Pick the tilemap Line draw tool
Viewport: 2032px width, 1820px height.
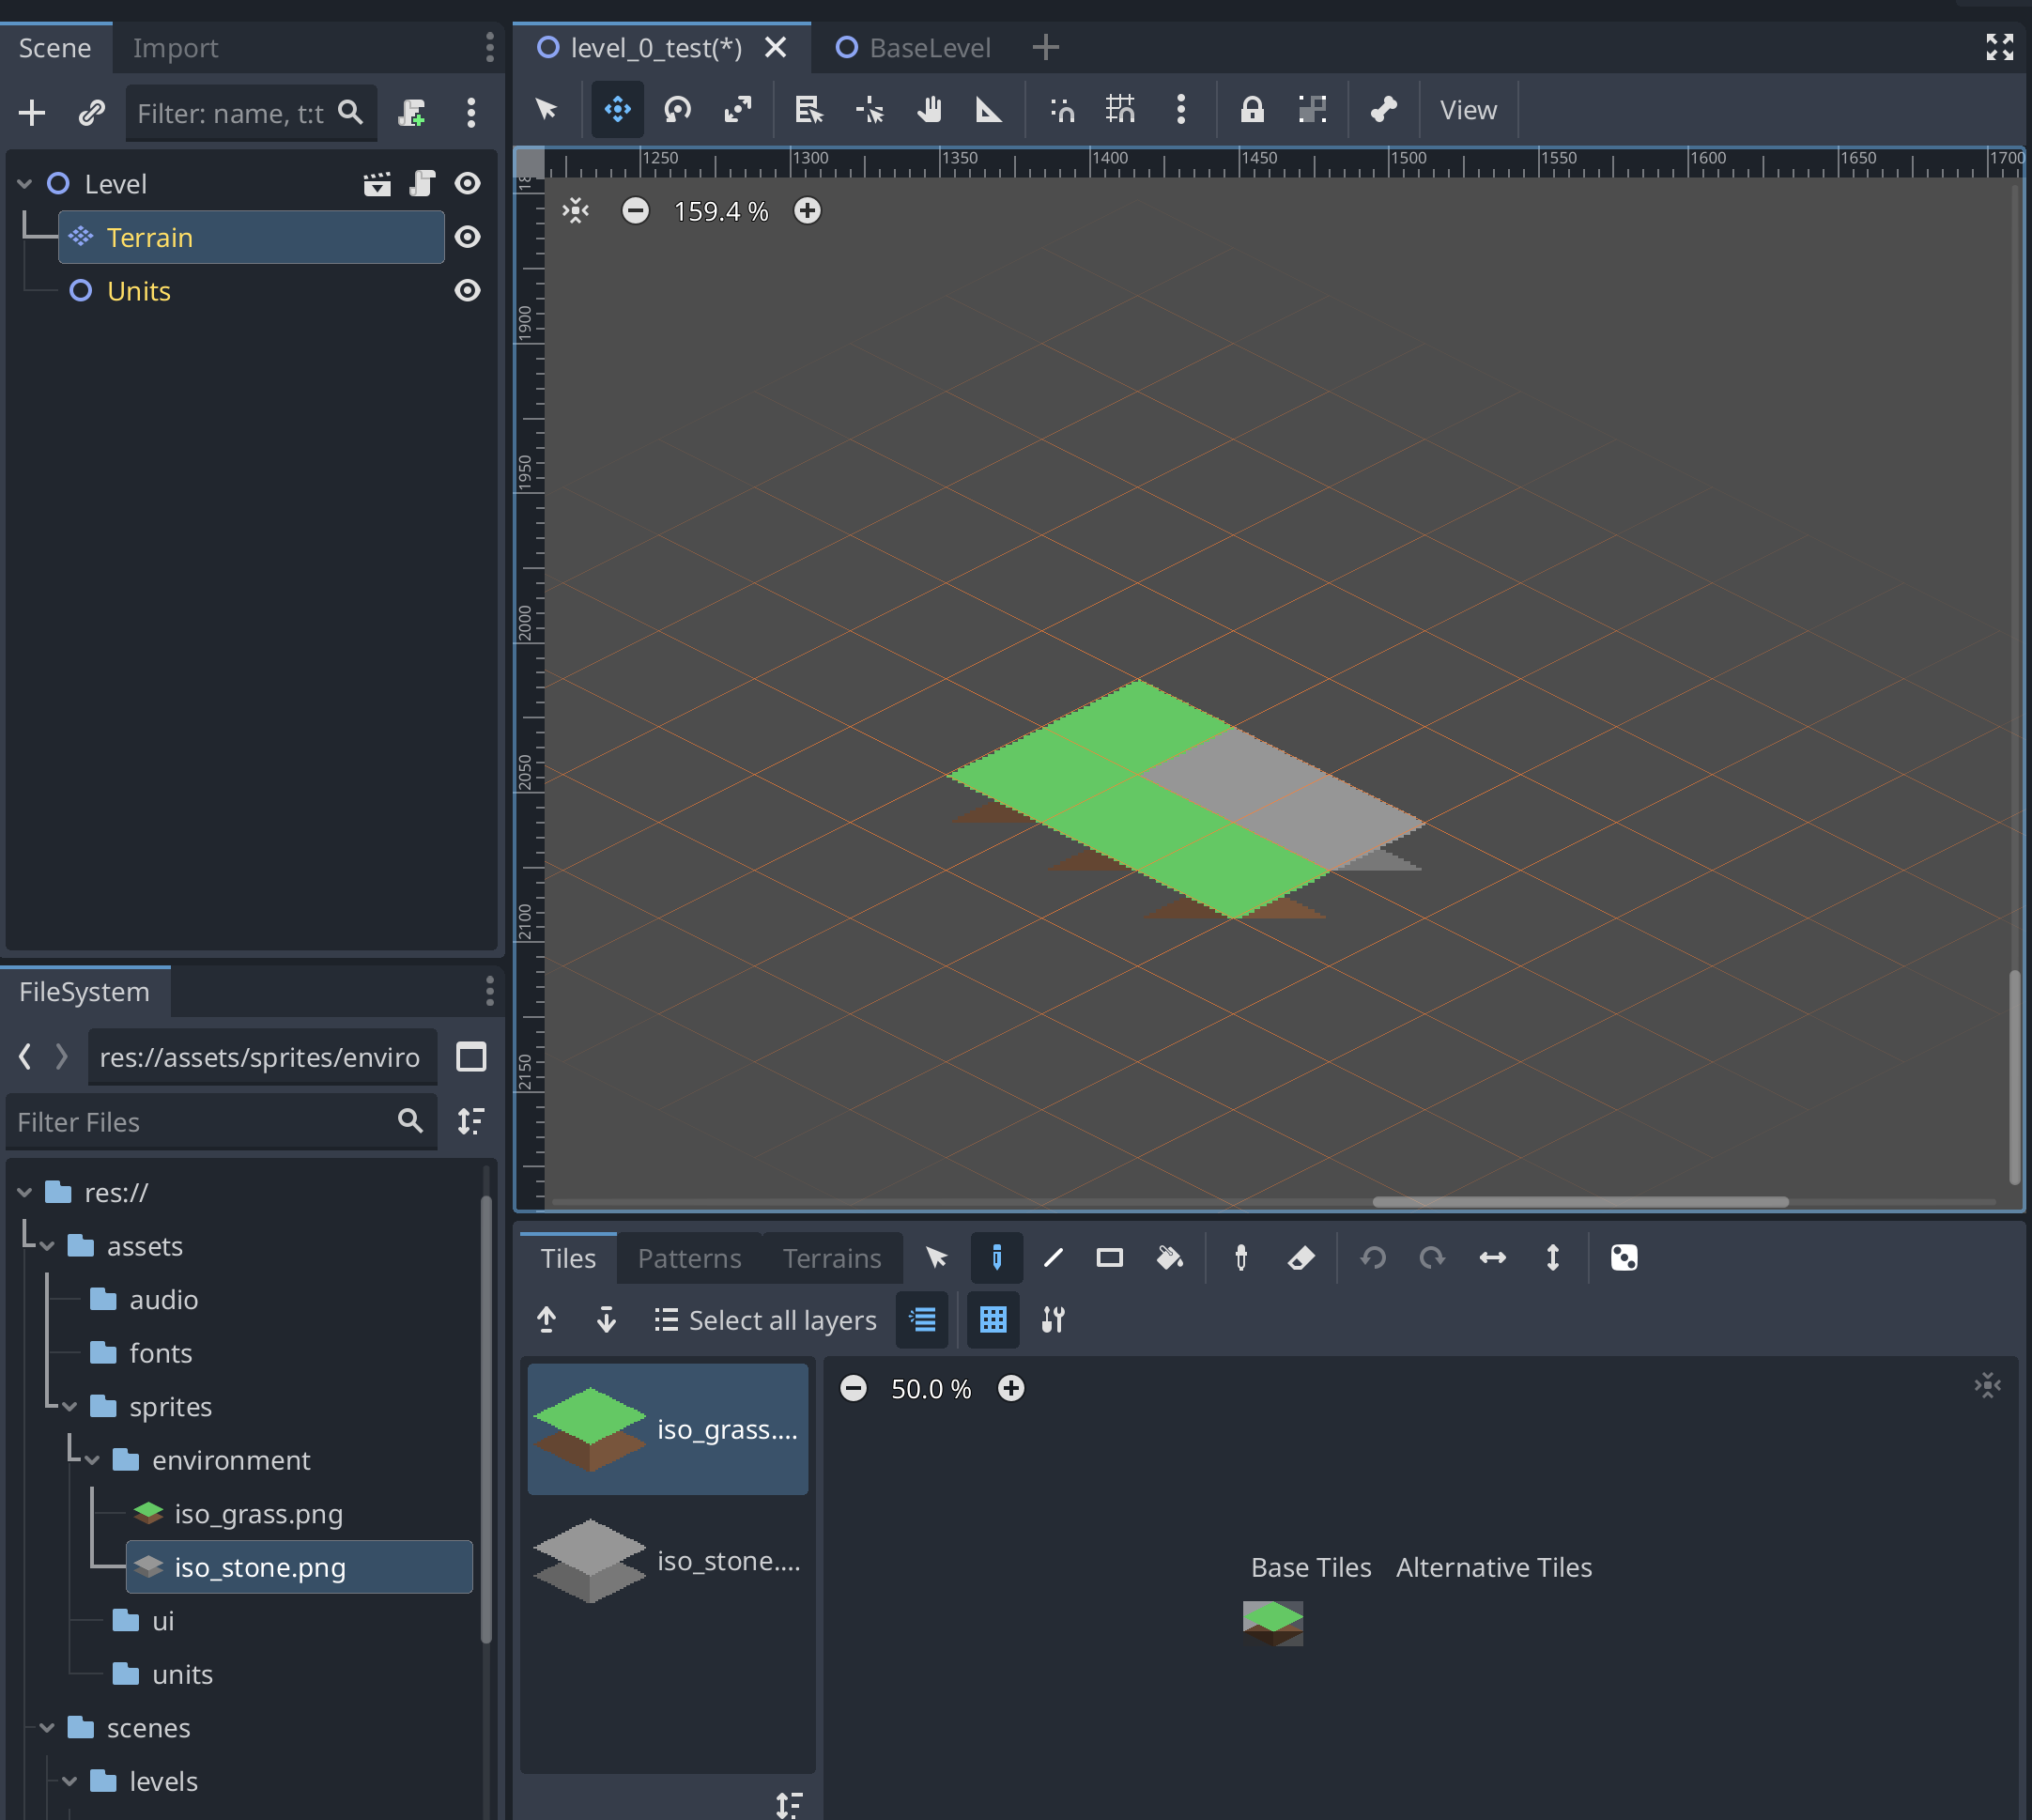[x=1052, y=1257]
